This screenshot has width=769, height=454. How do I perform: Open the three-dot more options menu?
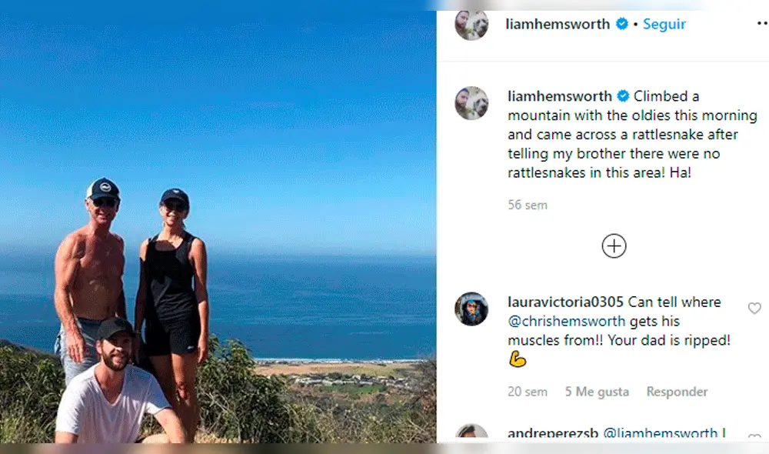(x=763, y=24)
